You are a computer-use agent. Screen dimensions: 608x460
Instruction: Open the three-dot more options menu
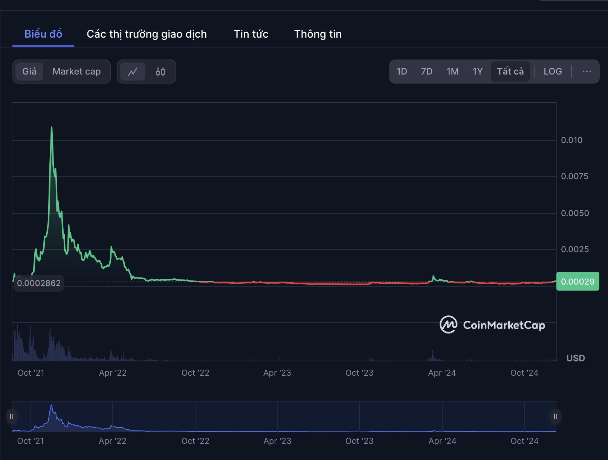click(x=587, y=72)
